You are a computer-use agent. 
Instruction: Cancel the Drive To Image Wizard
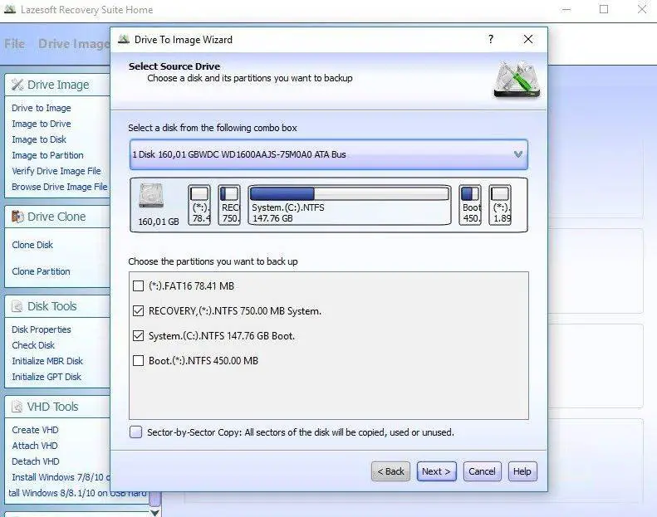(482, 471)
